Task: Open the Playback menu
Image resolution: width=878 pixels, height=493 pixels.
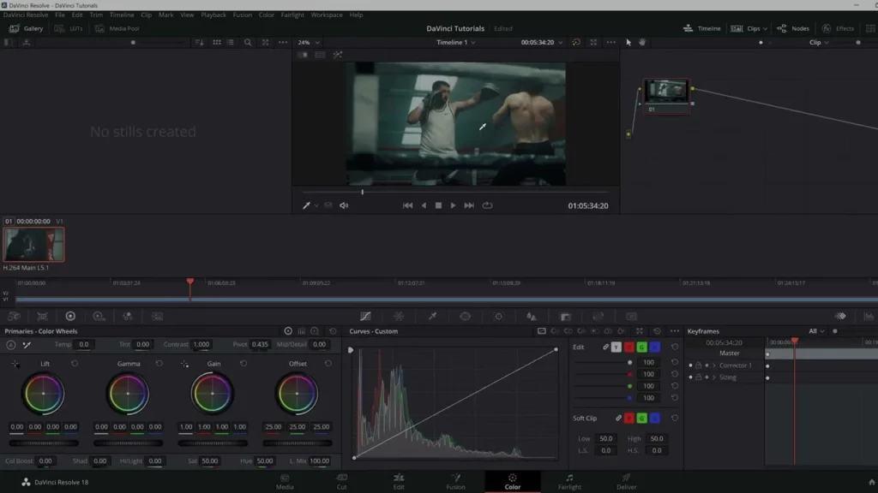Action: 213,15
